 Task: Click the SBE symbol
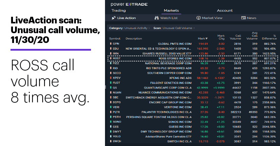click(115, 97)
